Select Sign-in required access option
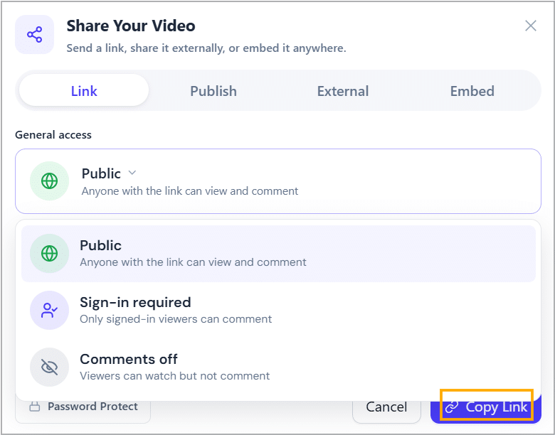Screen dimensions: 555x435 point(278,310)
